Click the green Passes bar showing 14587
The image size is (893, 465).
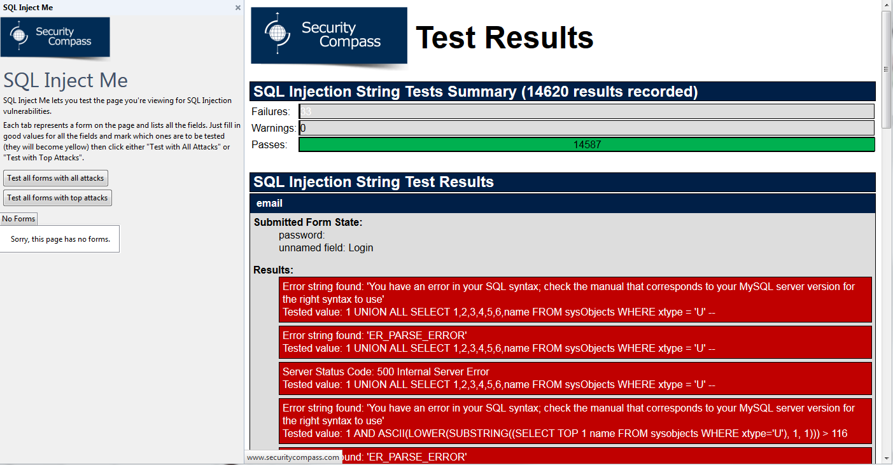pos(586,145)
